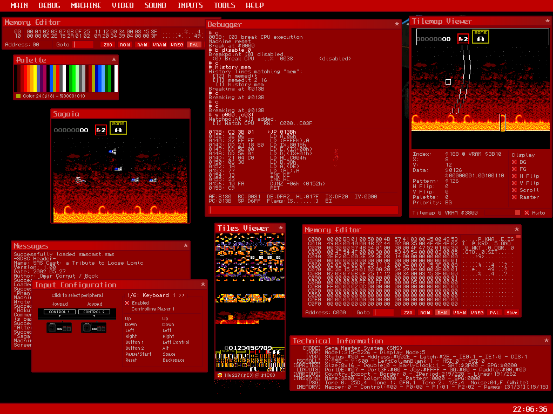Select the Control 2 joypad controller icon

(x=94, y=328)
